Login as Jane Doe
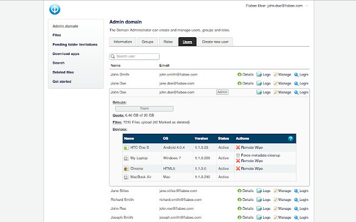 301,83
